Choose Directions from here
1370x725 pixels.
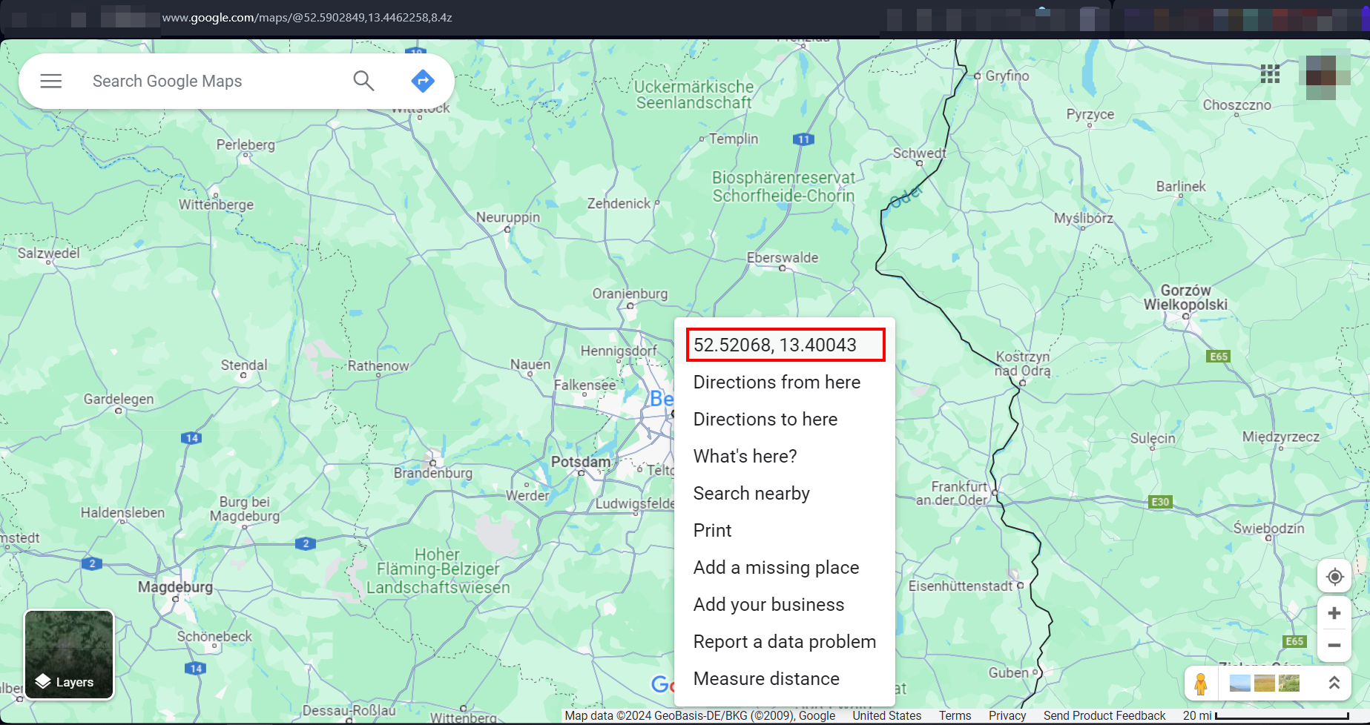tap(784, 382)
